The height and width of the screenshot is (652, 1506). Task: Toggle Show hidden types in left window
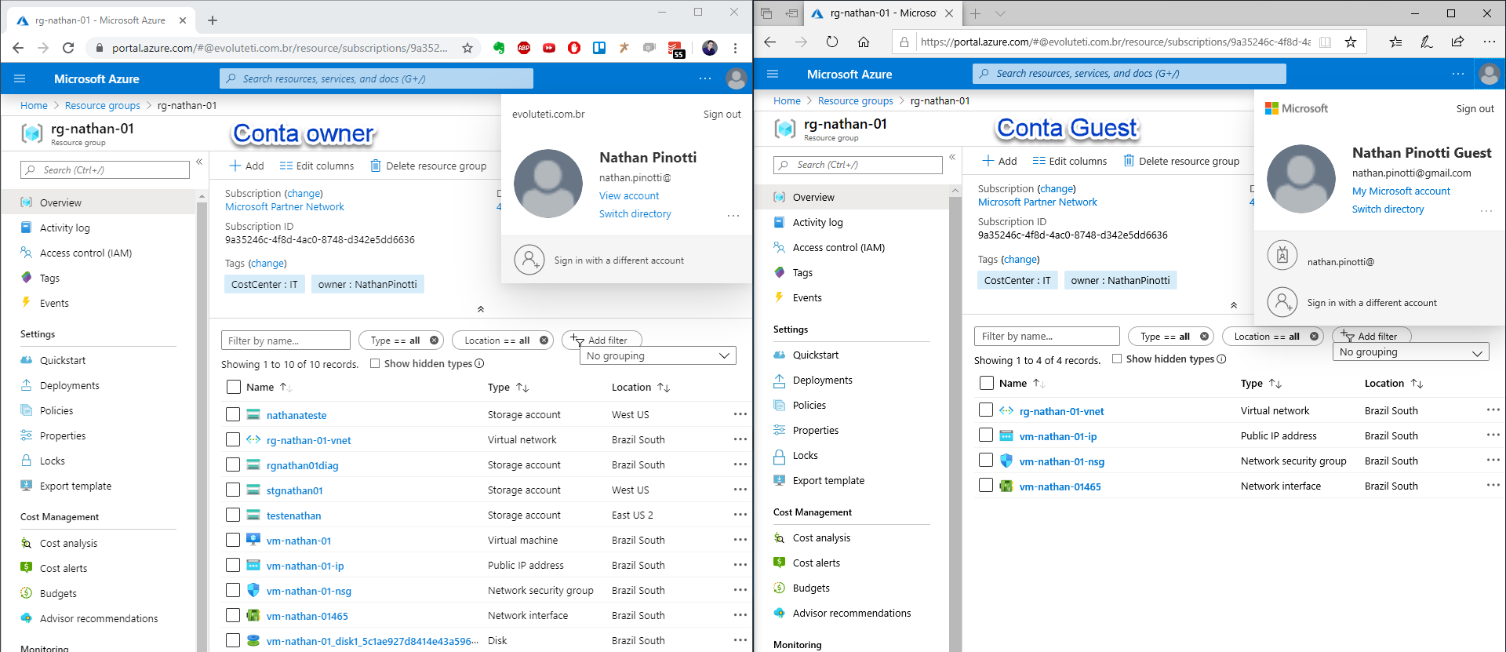pyautogui.click(x=375, y=363)
